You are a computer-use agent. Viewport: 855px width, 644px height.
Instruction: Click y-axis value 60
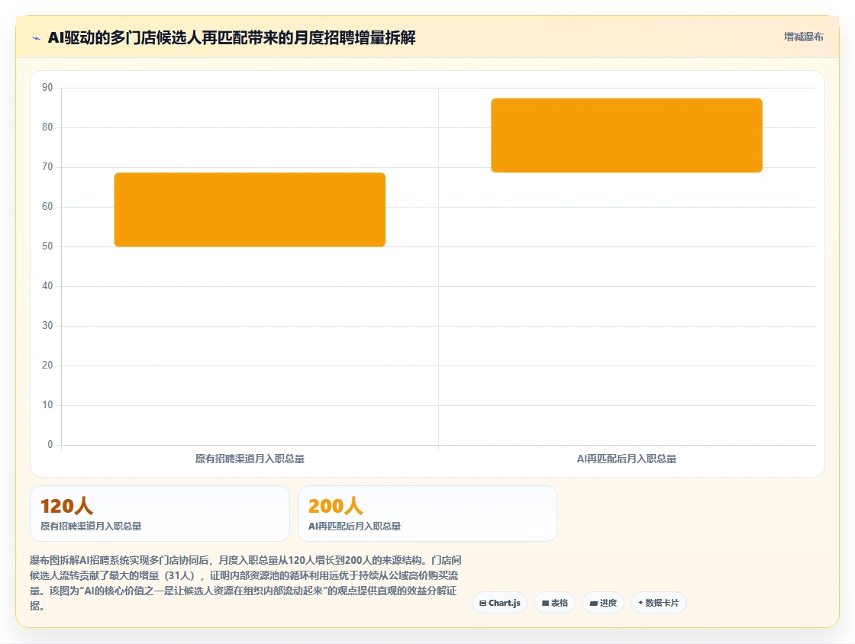(47, 207)
